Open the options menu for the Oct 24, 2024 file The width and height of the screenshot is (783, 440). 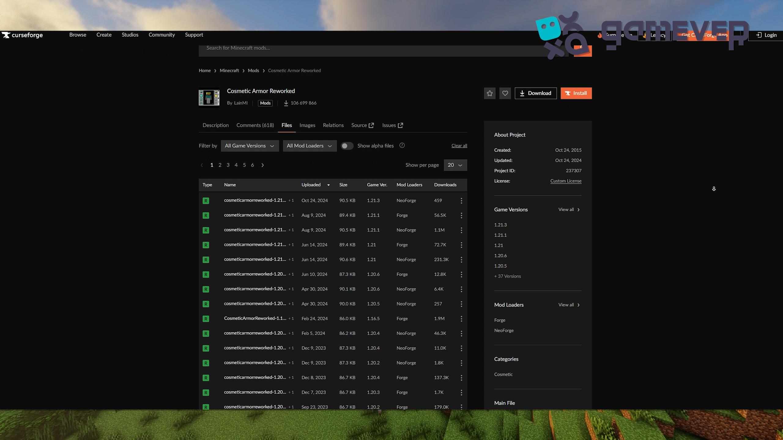pyautogui.click(x=461, y=200)
